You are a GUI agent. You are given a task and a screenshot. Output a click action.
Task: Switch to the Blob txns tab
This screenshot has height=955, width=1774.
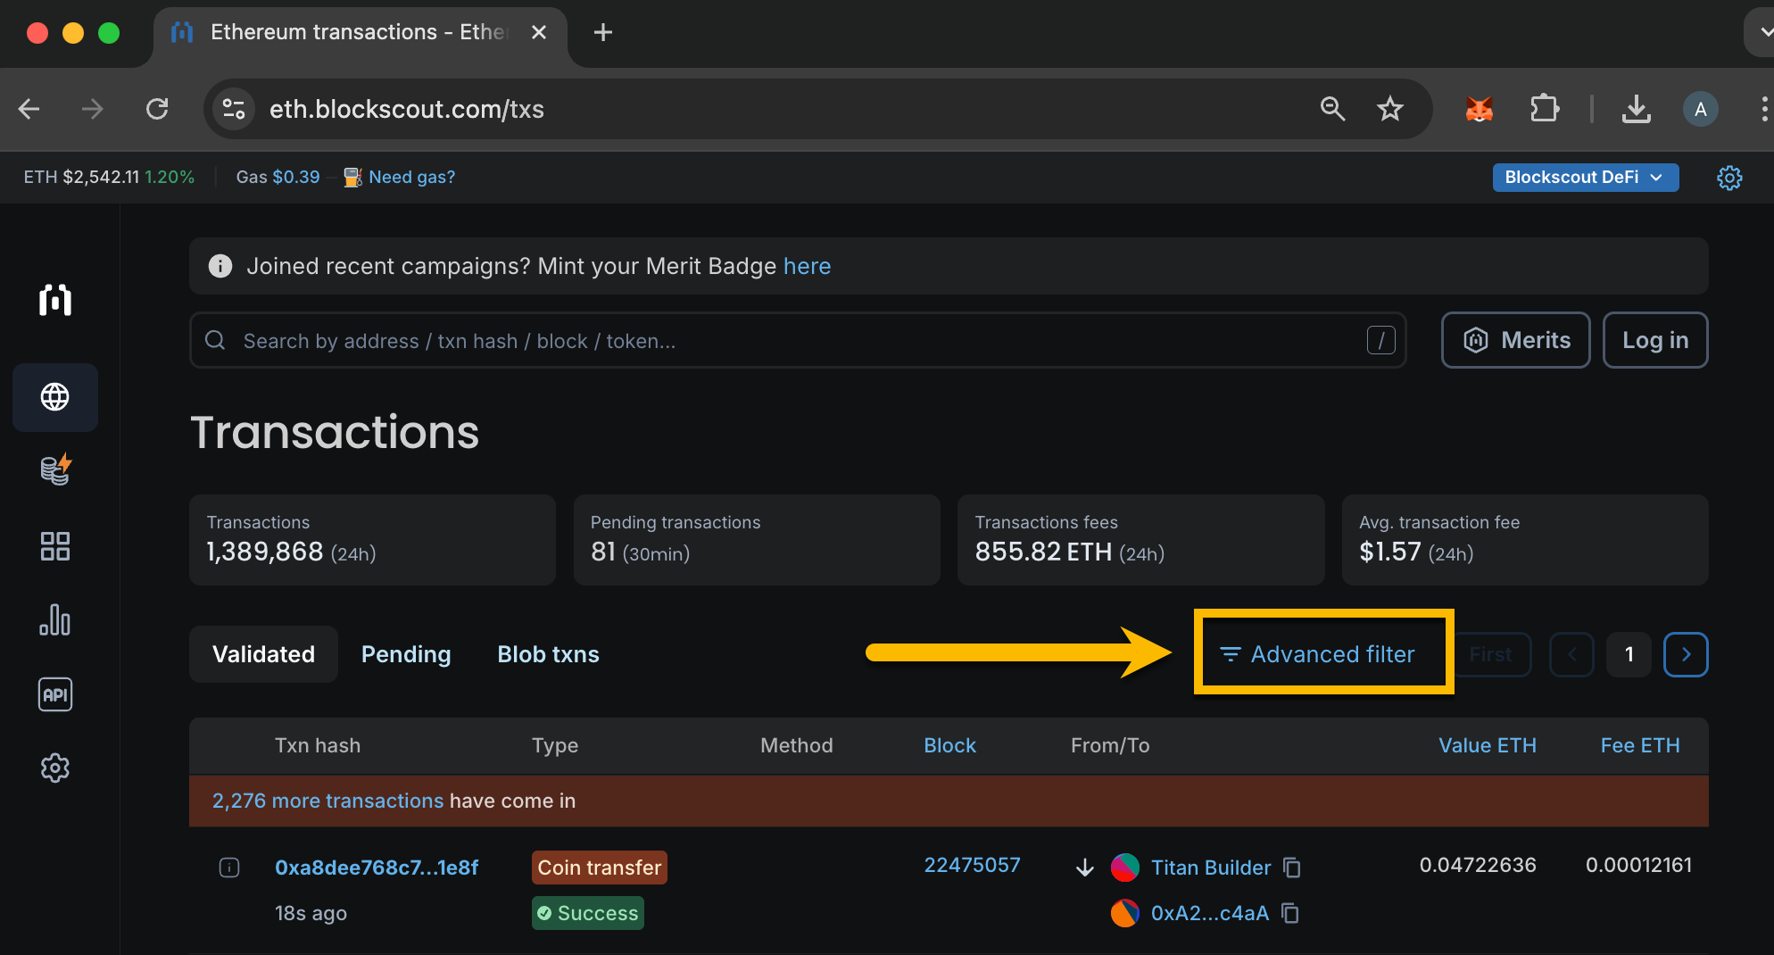[x=548, y=654]
